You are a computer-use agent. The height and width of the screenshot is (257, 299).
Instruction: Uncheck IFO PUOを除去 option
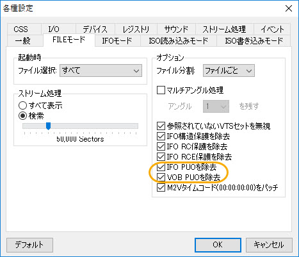(x=161, y=167)
